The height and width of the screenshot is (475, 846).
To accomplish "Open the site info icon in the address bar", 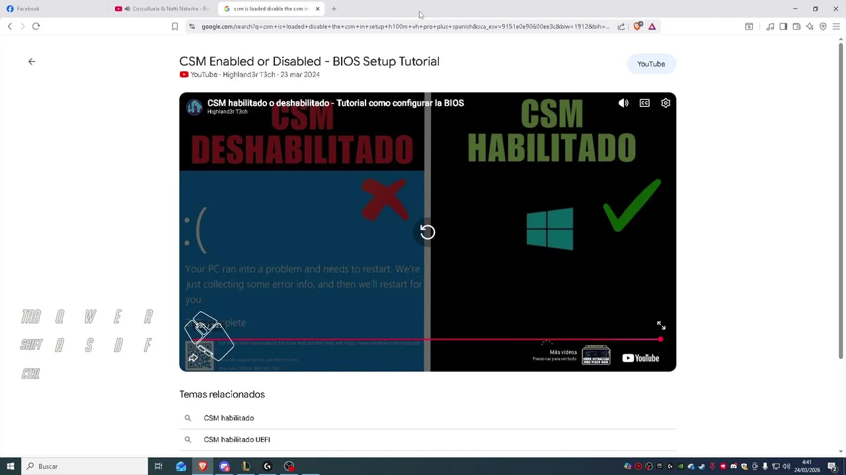I will pos(192,26).
